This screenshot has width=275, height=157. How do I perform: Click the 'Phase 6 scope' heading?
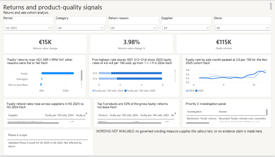tap(18, 135)
